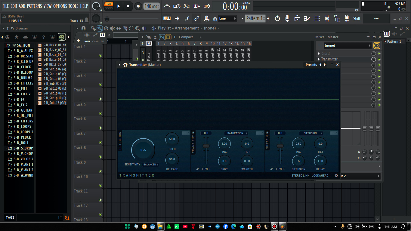This screenshot has width=411, height=231.
Task: Click the Transient LEVEL fader handle
Action: tap(206, 146)
